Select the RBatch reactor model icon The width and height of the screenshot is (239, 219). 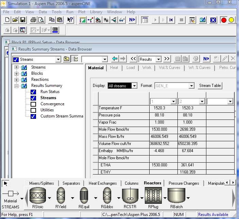tap(176, 196)
